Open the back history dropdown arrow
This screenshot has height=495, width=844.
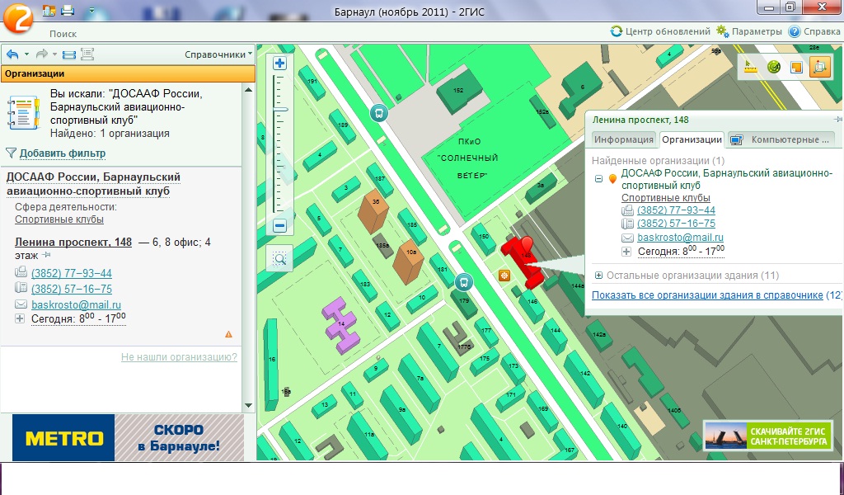[26, 54]
